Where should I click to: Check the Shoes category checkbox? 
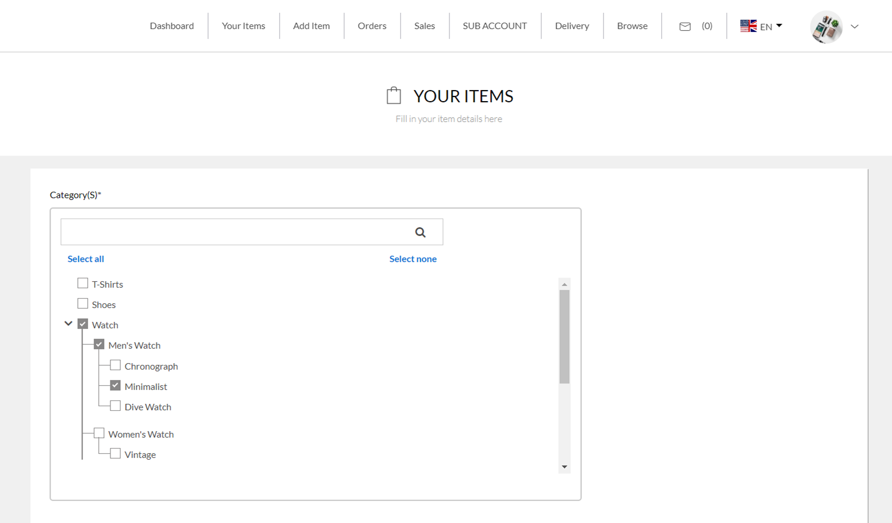pyautogui.click(x=83, y=303)
